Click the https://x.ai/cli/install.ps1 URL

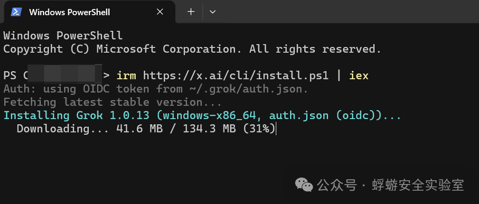point(236,75)
